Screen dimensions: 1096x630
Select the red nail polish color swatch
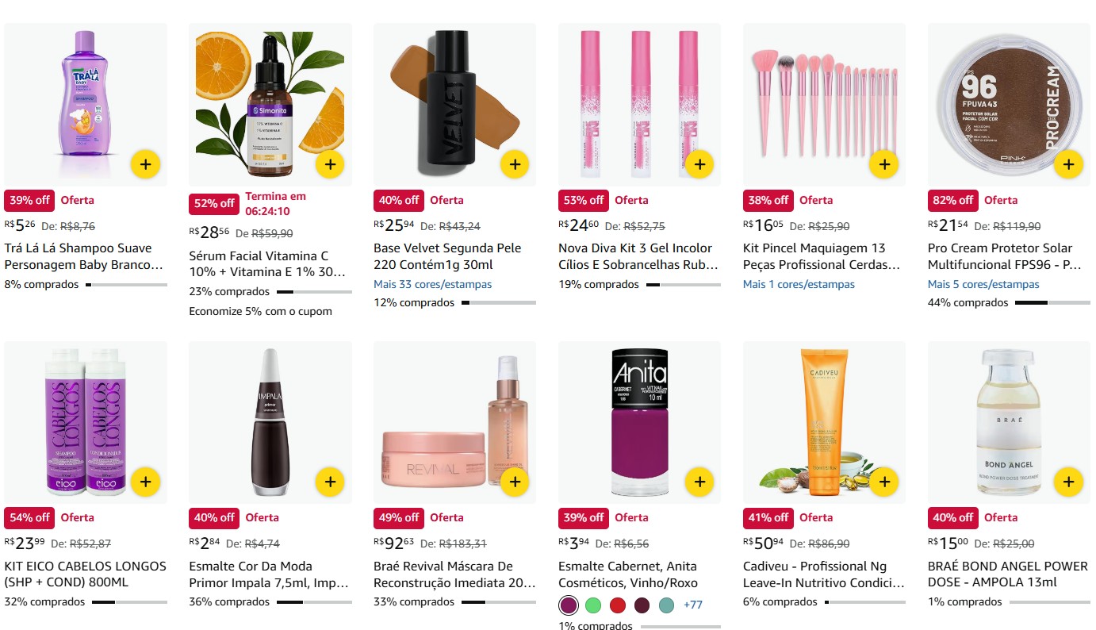pyautogui.click(x=617, y=605)
